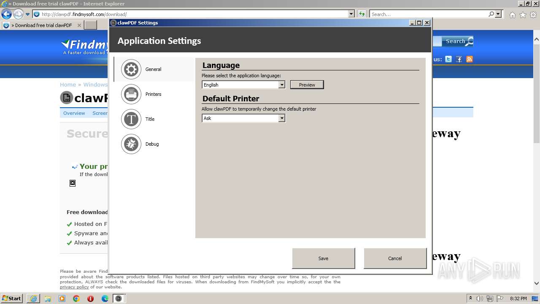Click the taskbar clock 8:32 PM
The width and height of the screenshot is (540, 304).
coord(518,299)
